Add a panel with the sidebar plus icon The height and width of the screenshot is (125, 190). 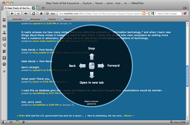(4, 71)
